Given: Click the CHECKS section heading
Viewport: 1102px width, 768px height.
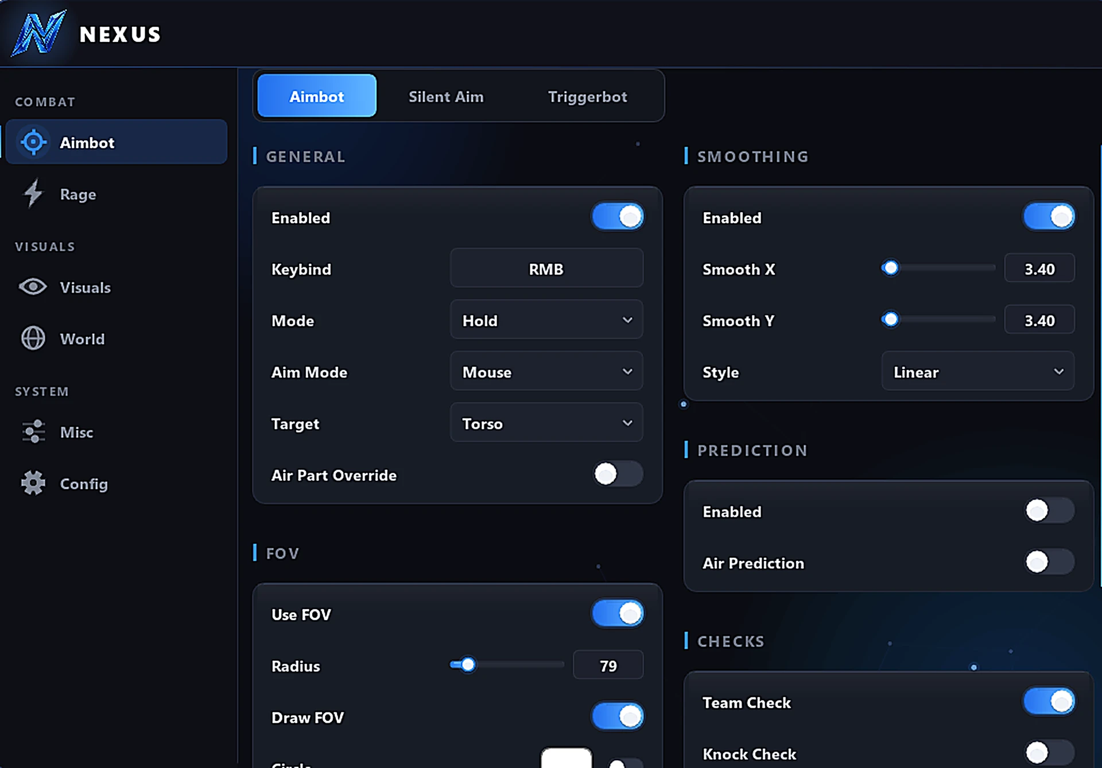Looking at the screenshot, I should [x=731, y=641].
